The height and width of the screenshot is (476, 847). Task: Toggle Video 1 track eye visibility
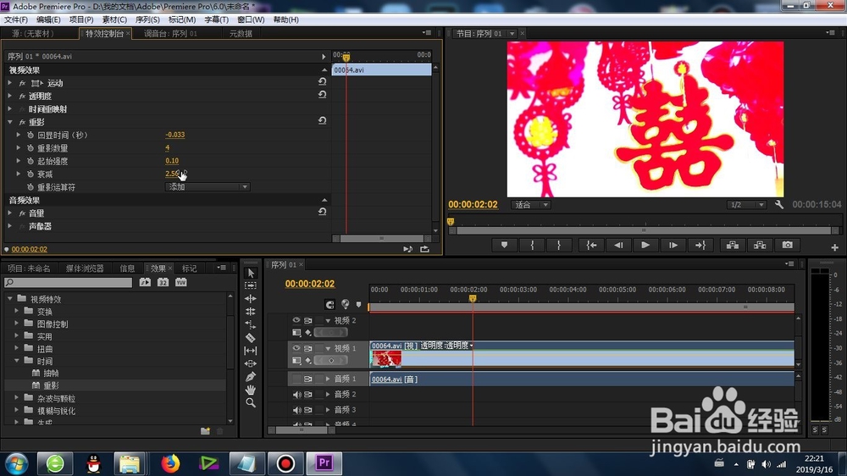point(296,348)
